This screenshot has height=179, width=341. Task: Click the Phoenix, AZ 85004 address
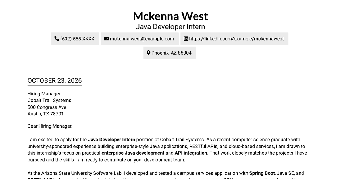[171, 53]
